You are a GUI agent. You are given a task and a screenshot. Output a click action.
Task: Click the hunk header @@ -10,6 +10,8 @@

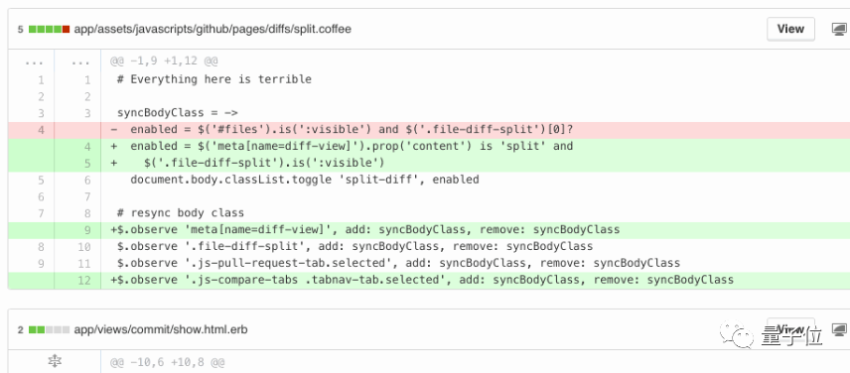[x=167, y=362]
